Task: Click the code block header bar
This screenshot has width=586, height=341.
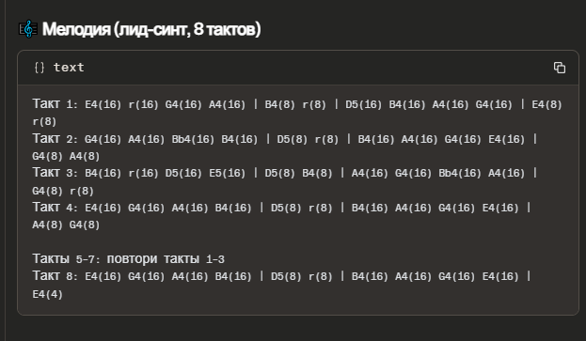Action: [298, 68]
